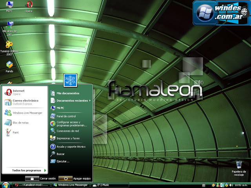Click Buscar in the Start menu

pos(71,154)
